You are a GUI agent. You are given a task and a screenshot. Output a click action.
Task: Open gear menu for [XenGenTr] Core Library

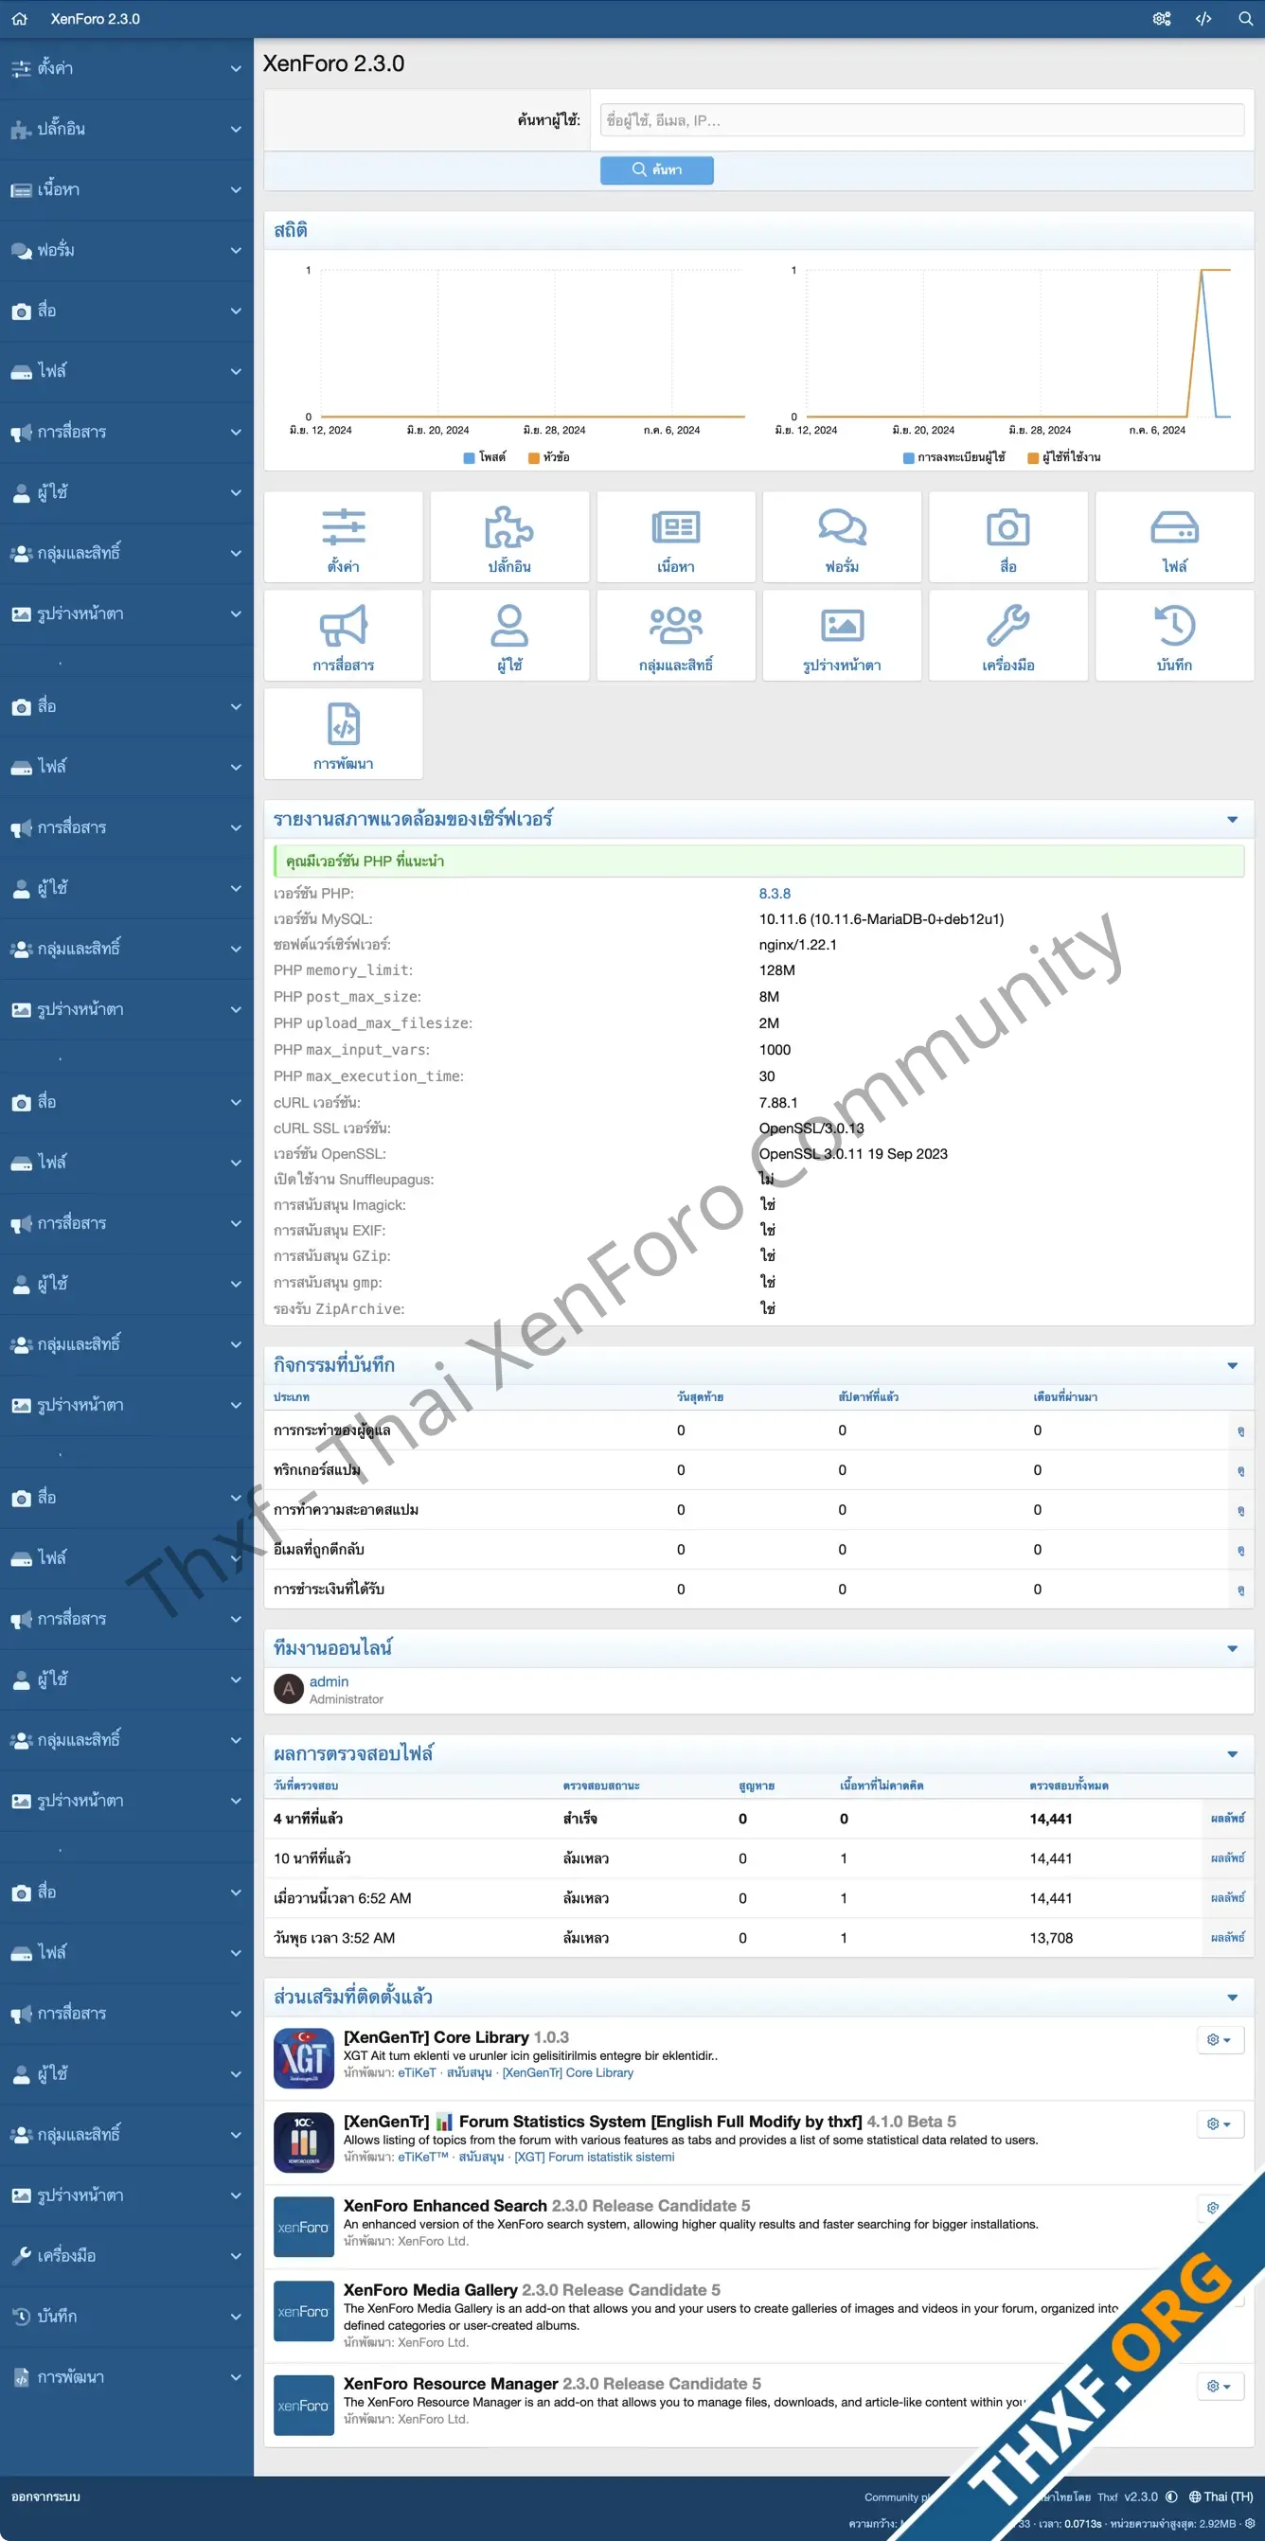tap(1219, 2039)
